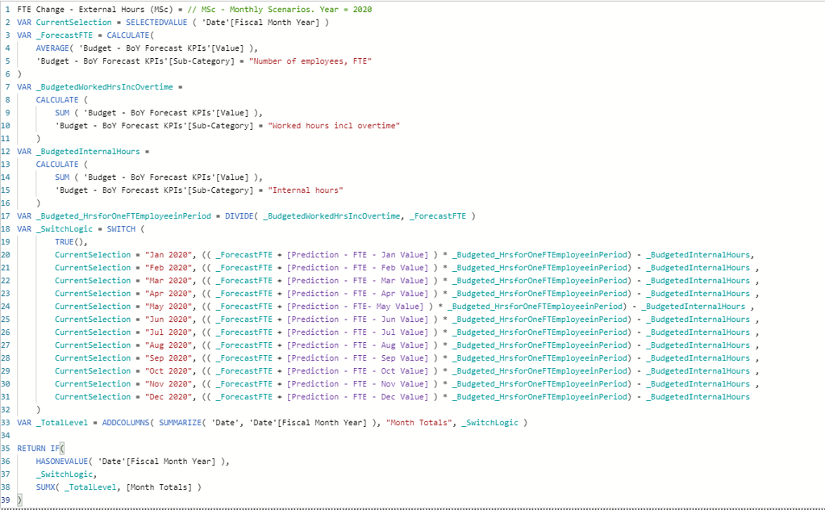
Task: Click line number 18 in the gutter
Action: [7, 228]
